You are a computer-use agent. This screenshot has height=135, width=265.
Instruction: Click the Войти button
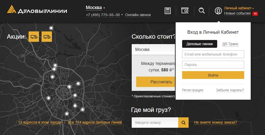pyautogui.click(x=213, y=75)
